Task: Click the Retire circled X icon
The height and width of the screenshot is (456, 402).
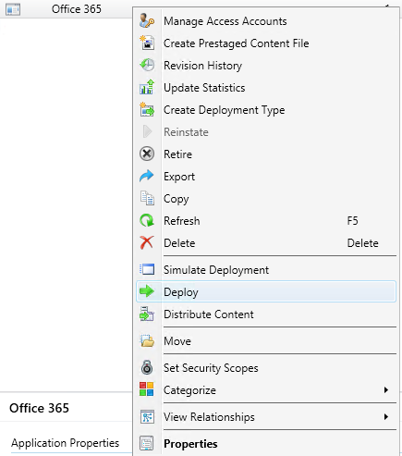Action: point(147,154)
